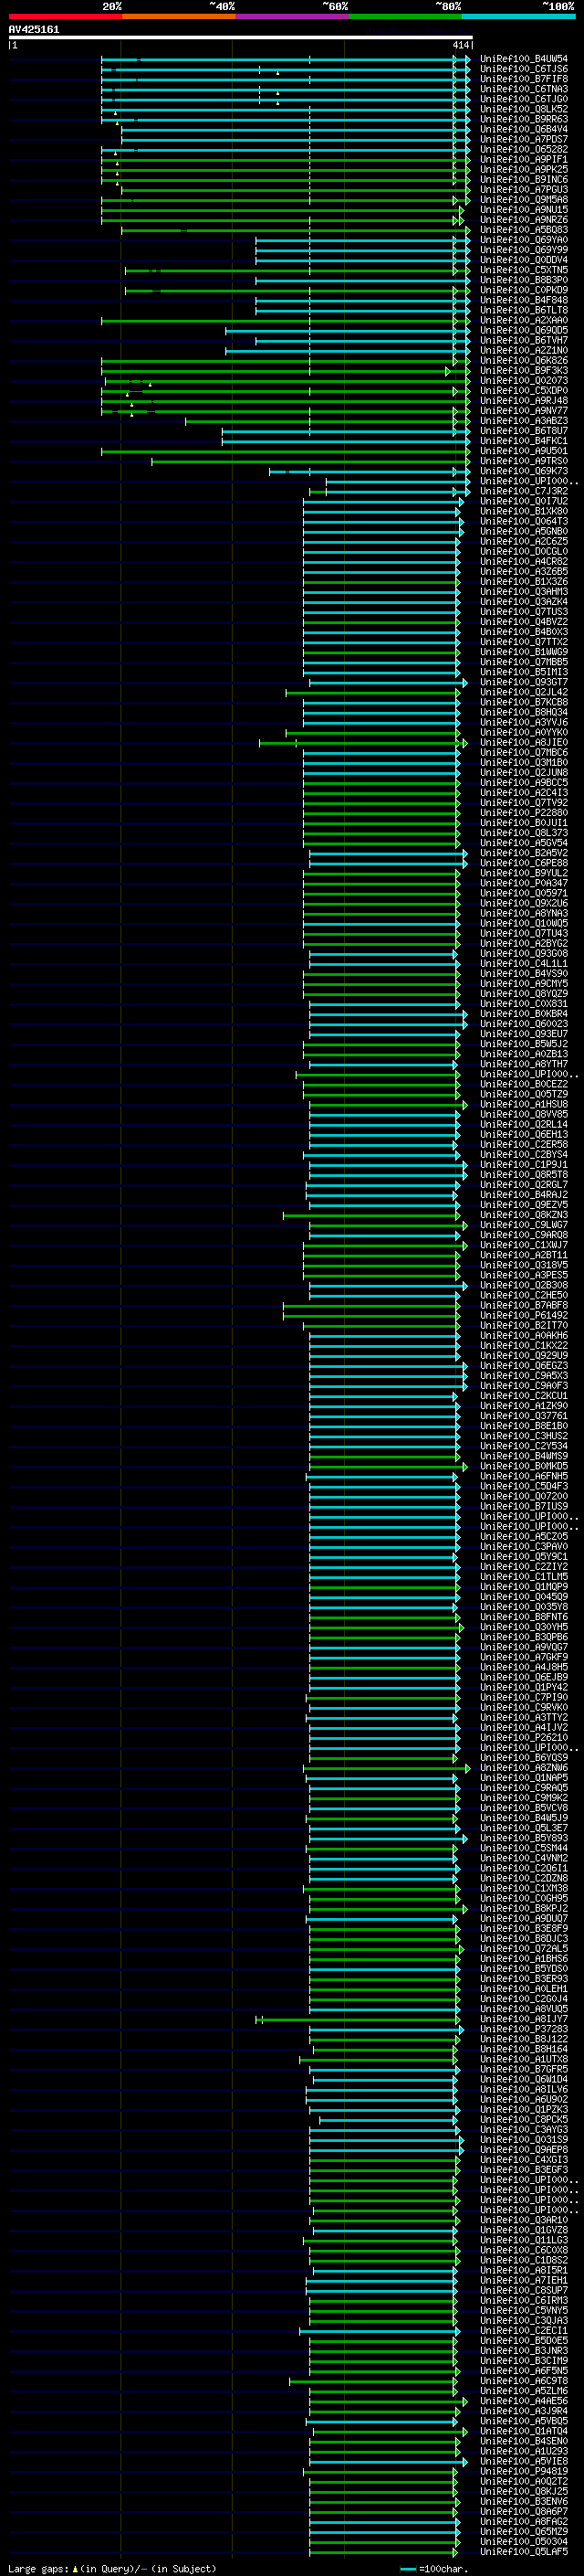Select label UniRef100_Q93G08
The image size is (584, 2576).
tap(524, 954)
